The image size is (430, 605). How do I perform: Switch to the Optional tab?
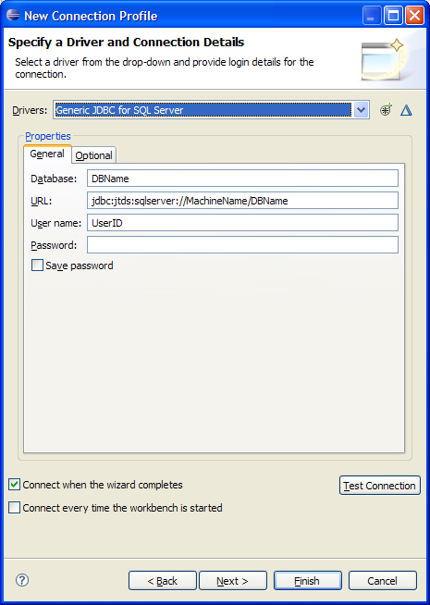coord(93,155)
